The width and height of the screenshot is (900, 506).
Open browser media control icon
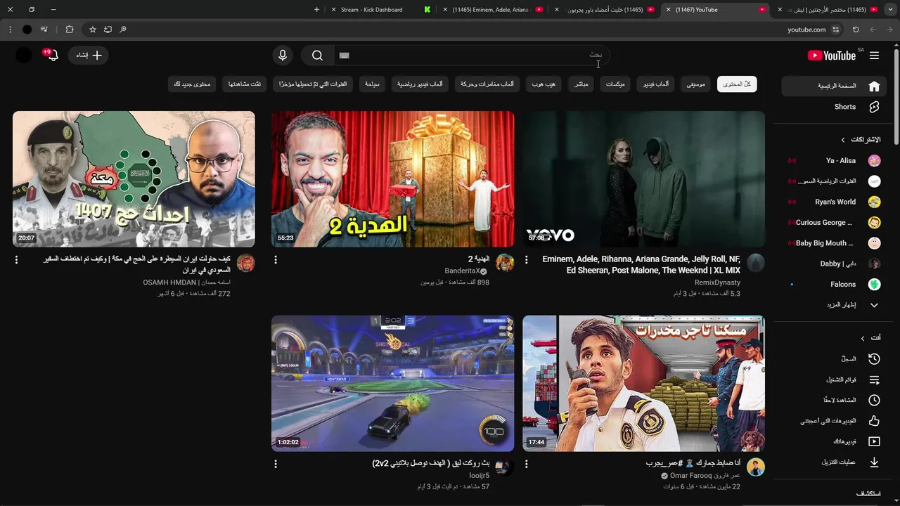click(44, 30)
